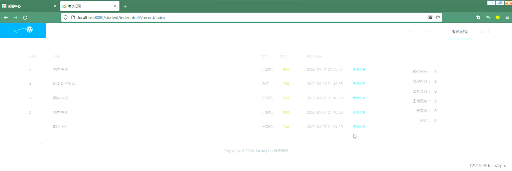Click timestamp 2022-03-31 23:56:57
The height and width of the screenshot is (171, 512).
[x=325, y=69]
